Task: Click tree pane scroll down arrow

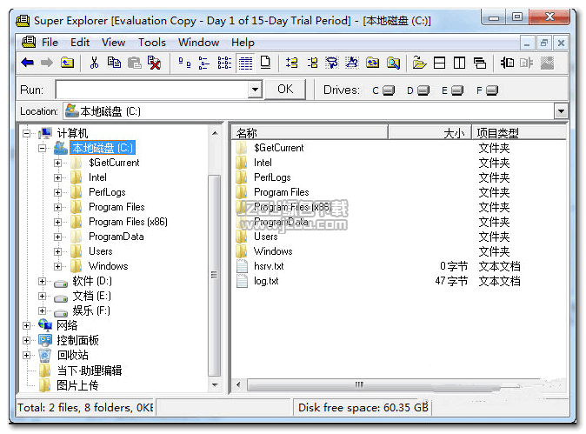Action: pos(215,384)
